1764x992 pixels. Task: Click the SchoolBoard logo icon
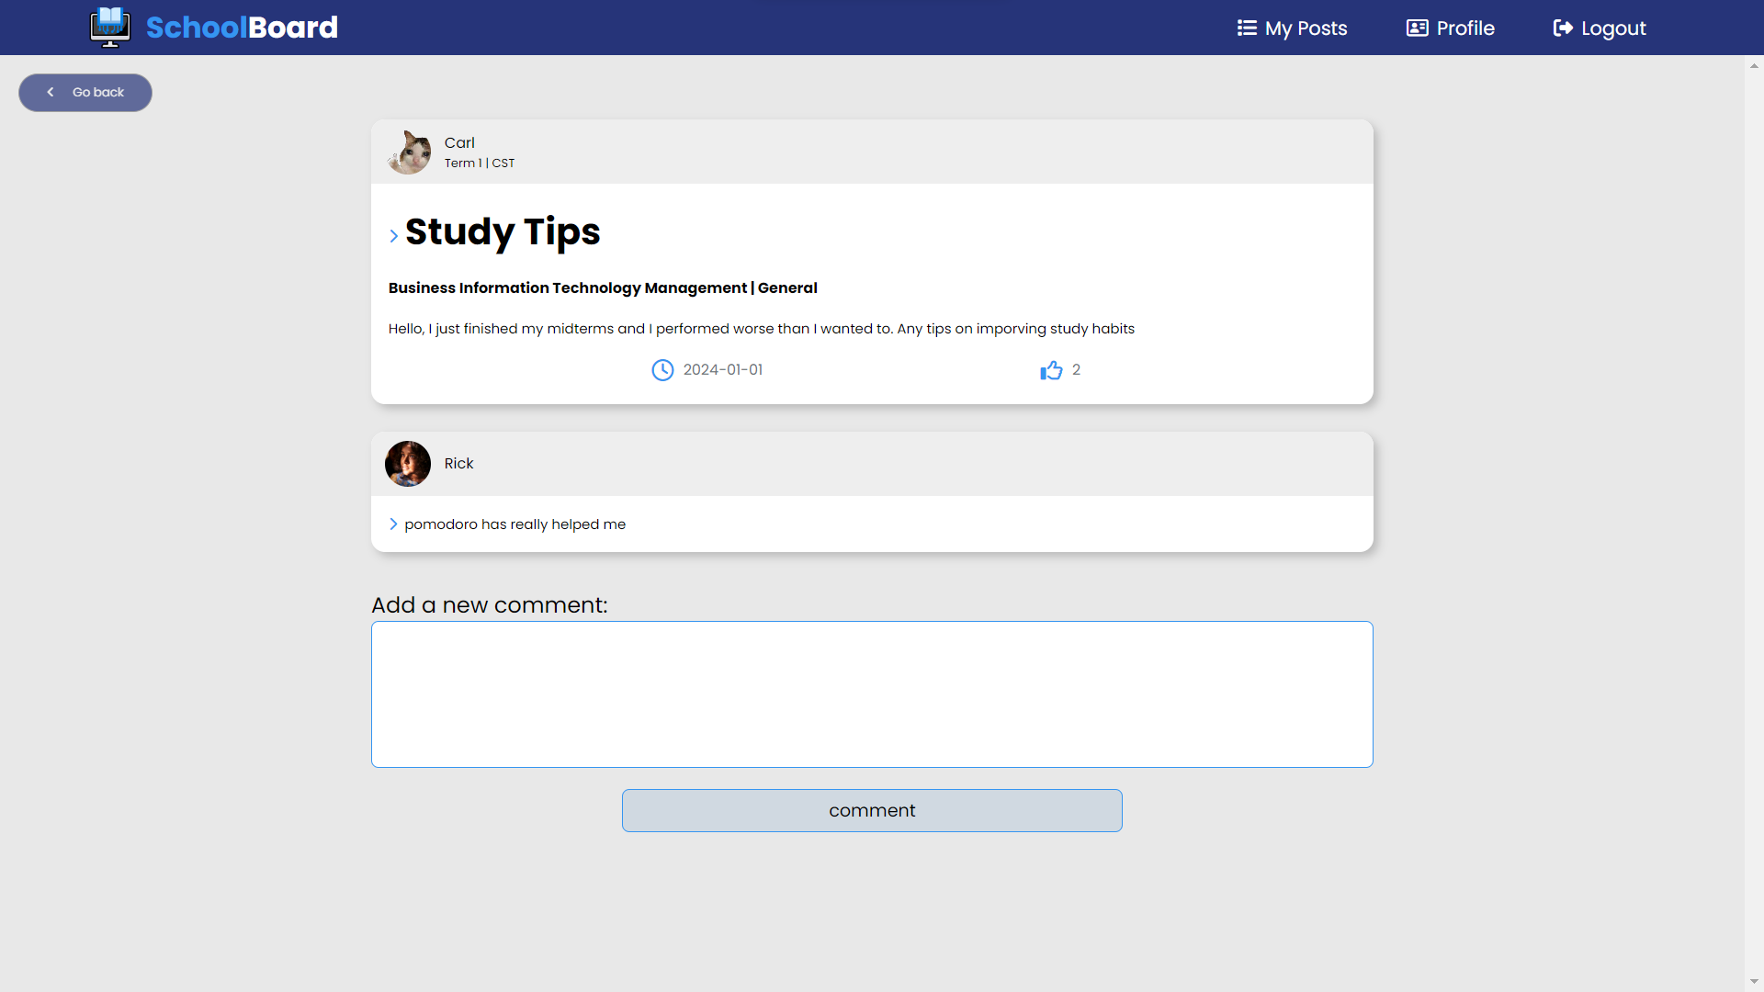pos(110,28)
